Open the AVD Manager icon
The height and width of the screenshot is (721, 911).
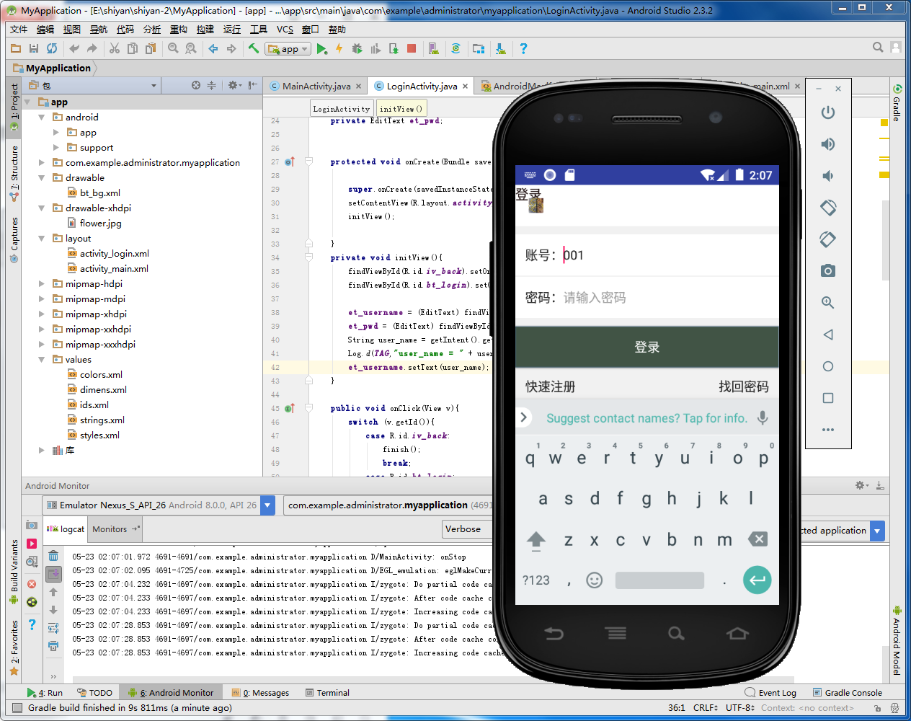tap(433, 48)
